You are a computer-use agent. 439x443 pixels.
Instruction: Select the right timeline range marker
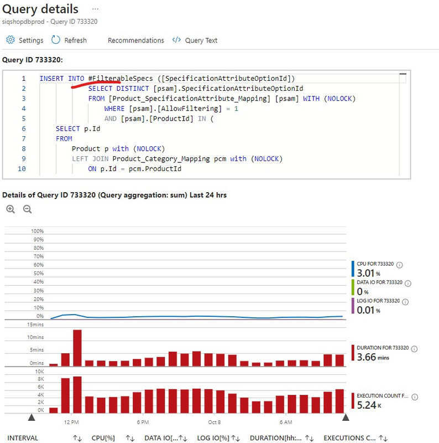click(346, 418)
